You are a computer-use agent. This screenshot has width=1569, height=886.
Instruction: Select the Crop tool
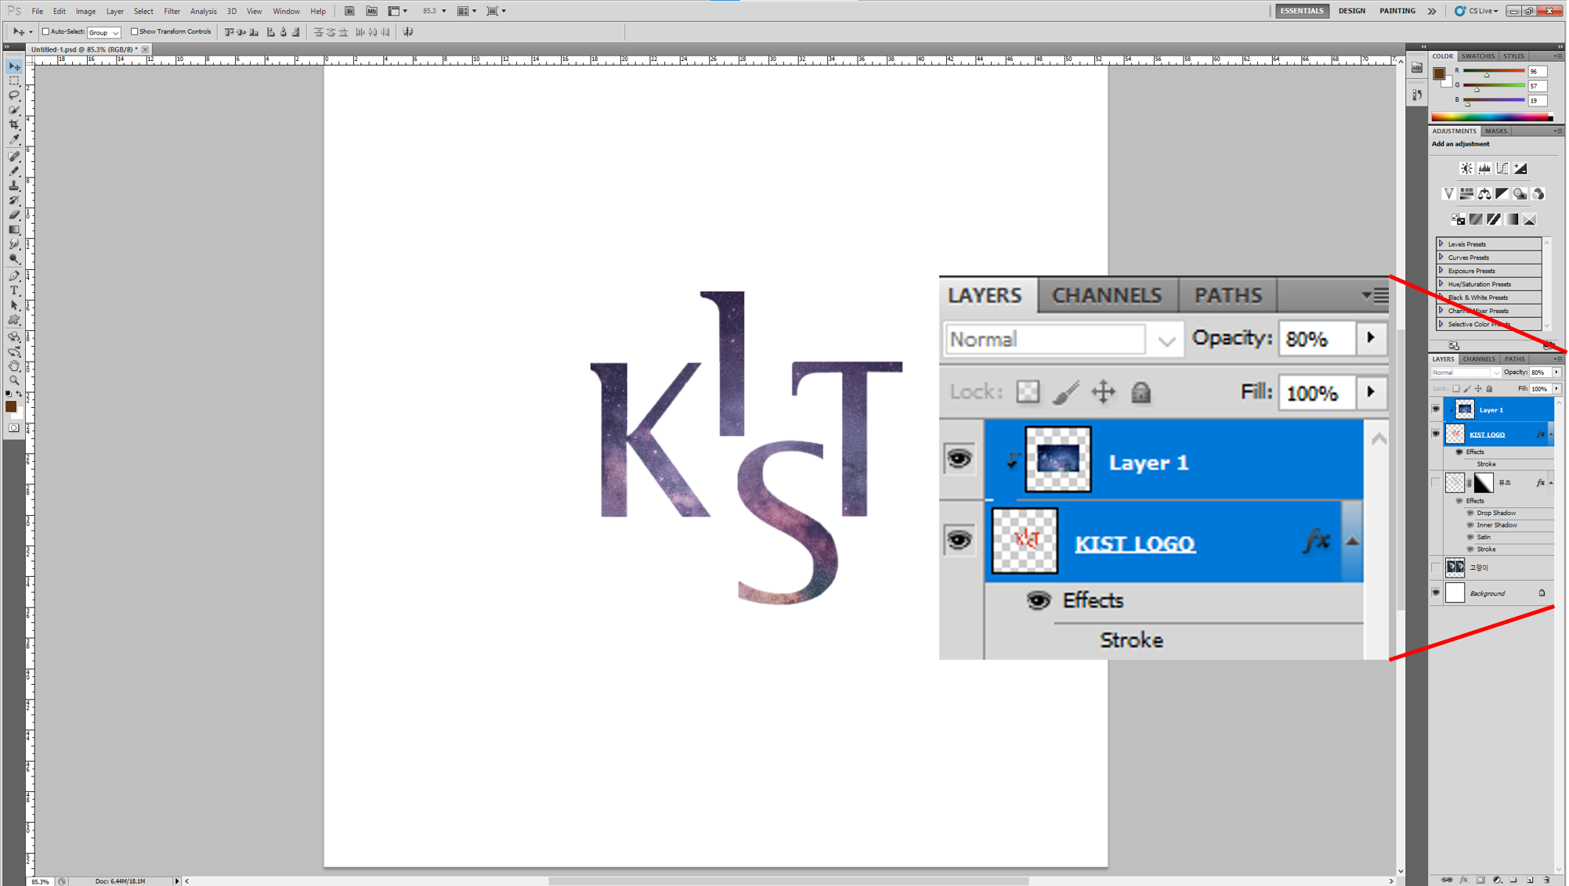click(14, 124)
